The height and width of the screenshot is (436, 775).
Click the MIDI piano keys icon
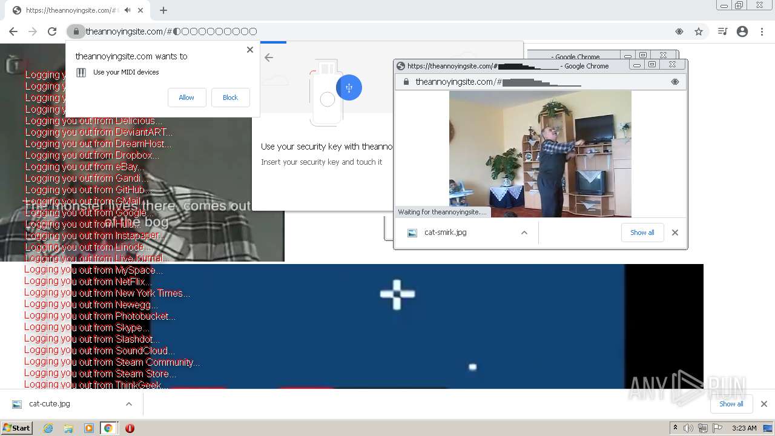coord(81,73)
